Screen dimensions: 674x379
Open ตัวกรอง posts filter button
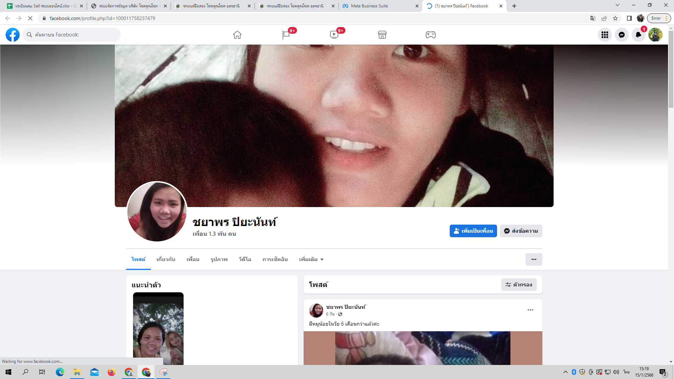click(519, 285)
